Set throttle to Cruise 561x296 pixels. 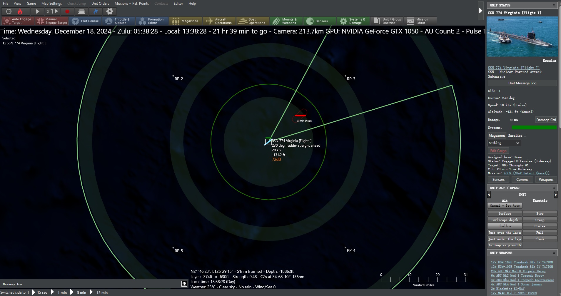pyautogui.click(x=540, y=226)
